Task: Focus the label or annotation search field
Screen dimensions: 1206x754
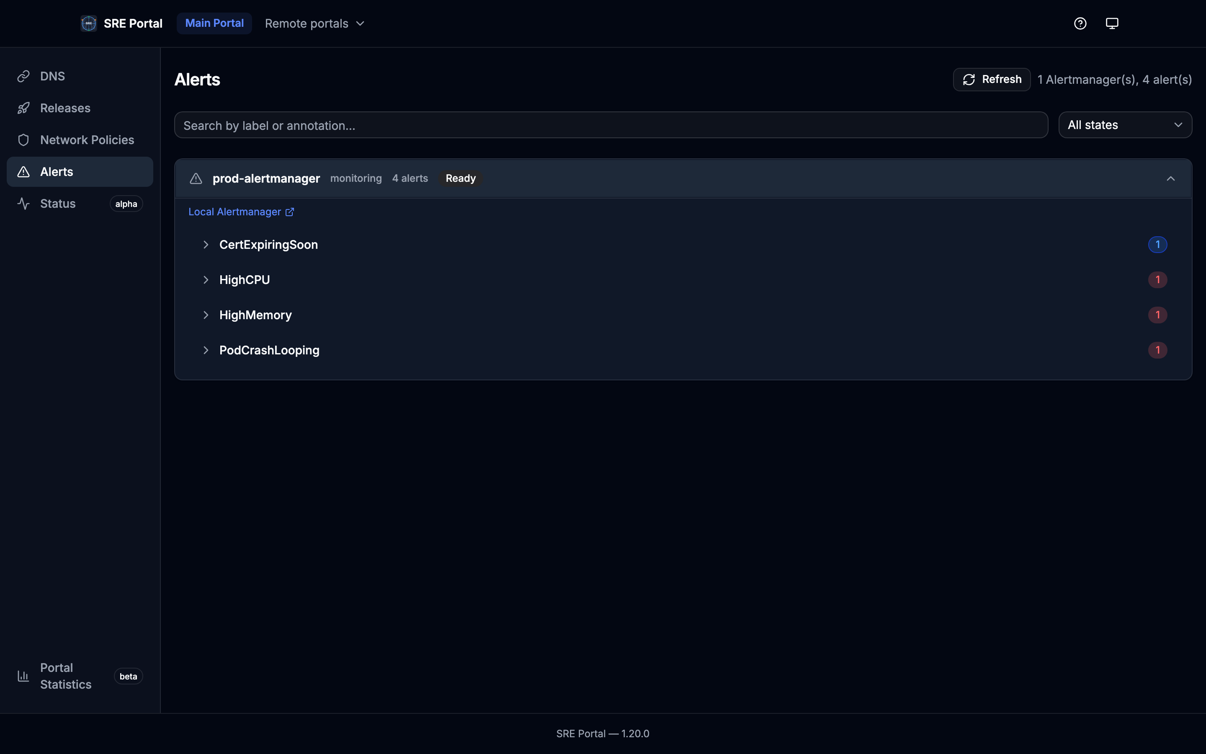Action: pyautogui.click(x=611, y=125)
